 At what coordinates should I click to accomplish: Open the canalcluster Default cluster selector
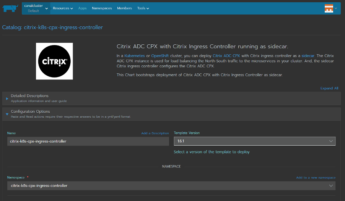click(x=36, y=8)
